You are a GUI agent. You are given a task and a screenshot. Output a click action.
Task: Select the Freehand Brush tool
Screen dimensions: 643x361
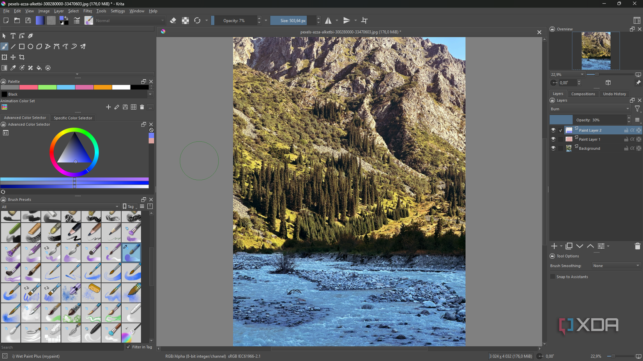click(4, 46)
